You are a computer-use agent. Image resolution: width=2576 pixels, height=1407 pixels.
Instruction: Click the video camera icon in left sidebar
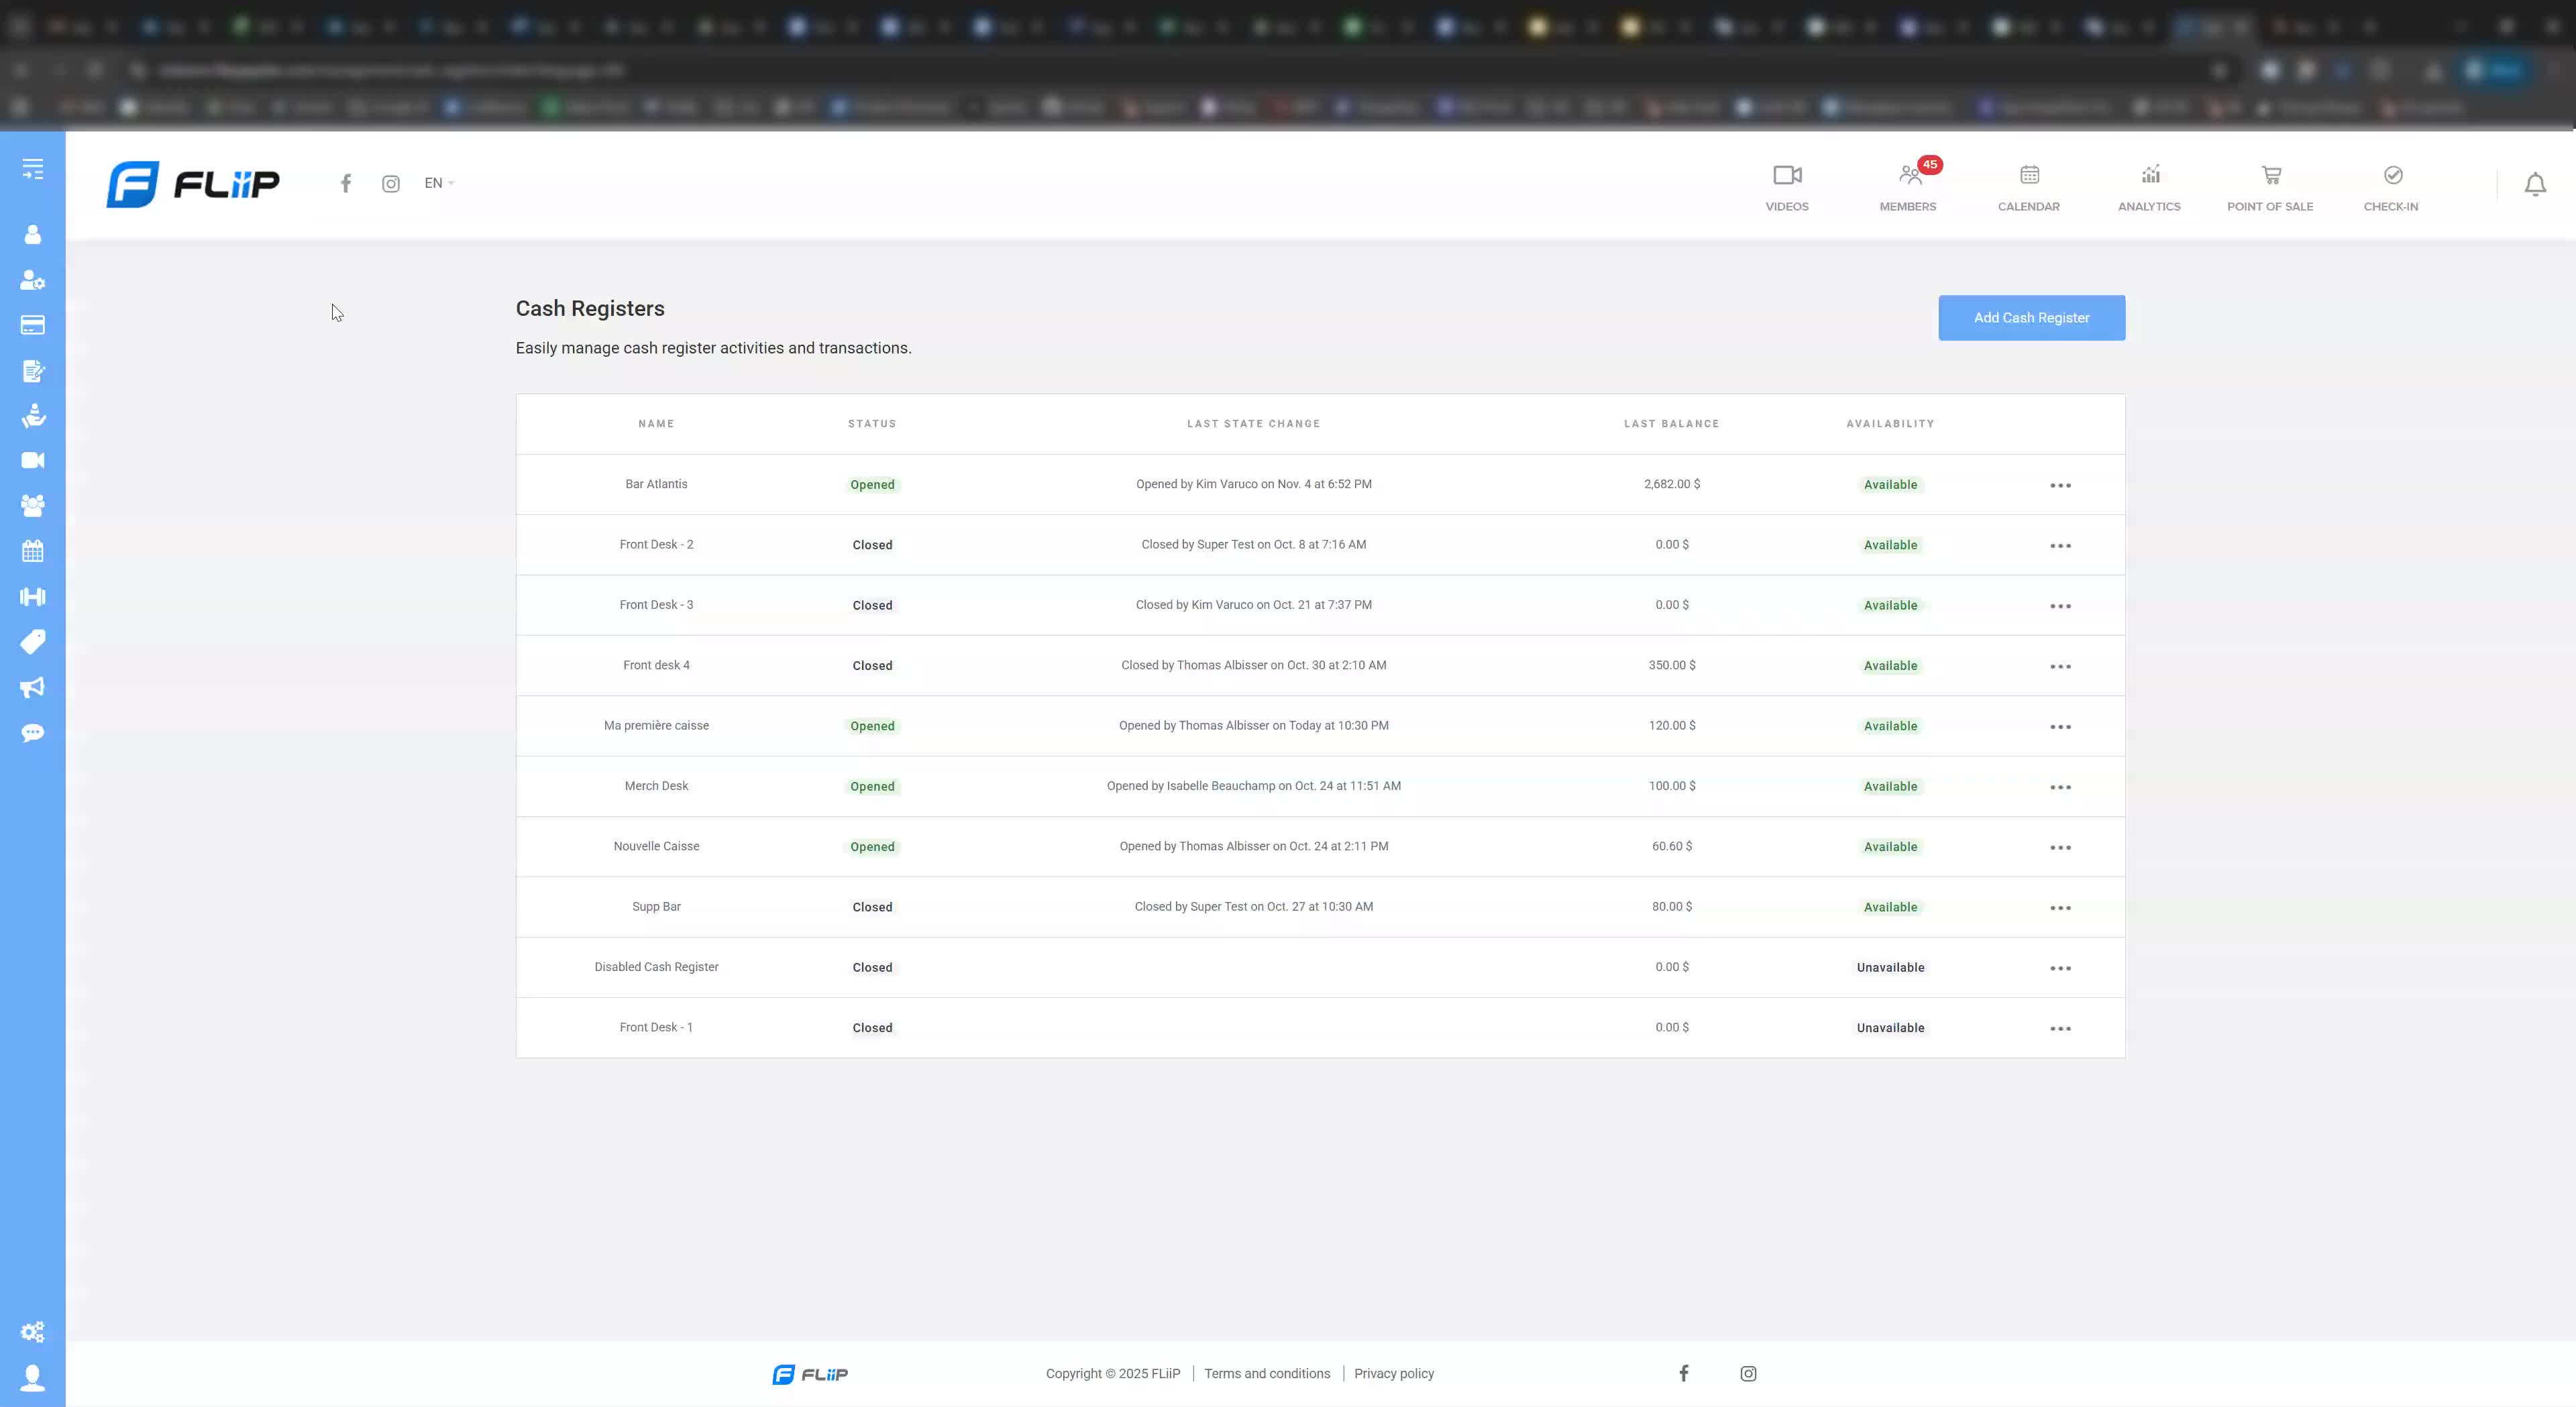pyautogui.click(x=33, y=460)
